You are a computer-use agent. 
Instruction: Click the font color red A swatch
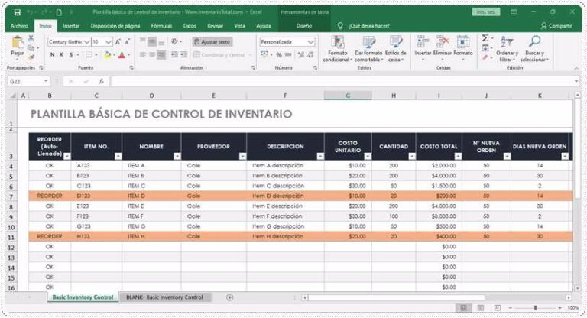tap(122, 55)
